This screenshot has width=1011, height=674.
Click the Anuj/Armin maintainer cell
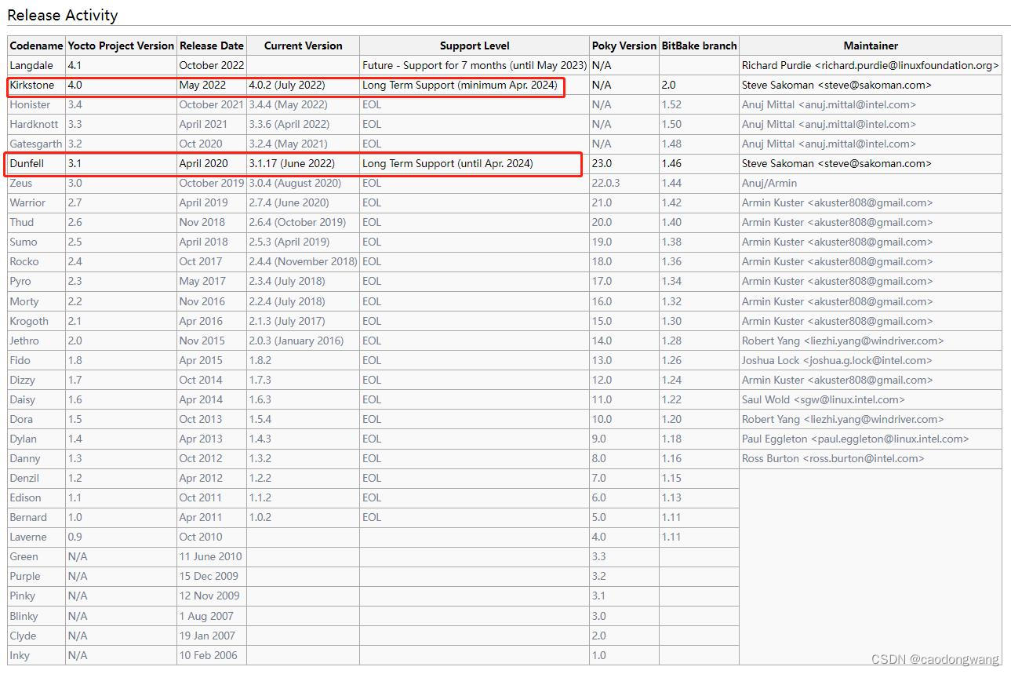click(871, 183)
